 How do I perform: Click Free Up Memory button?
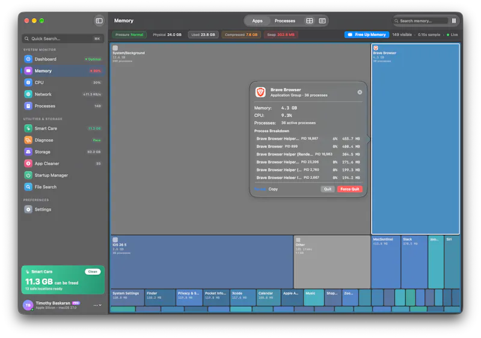(367, 35)
